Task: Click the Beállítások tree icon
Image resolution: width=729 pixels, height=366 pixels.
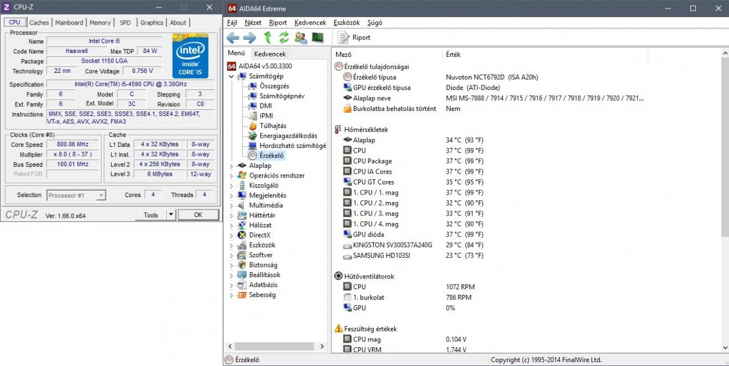Action: 241,275
